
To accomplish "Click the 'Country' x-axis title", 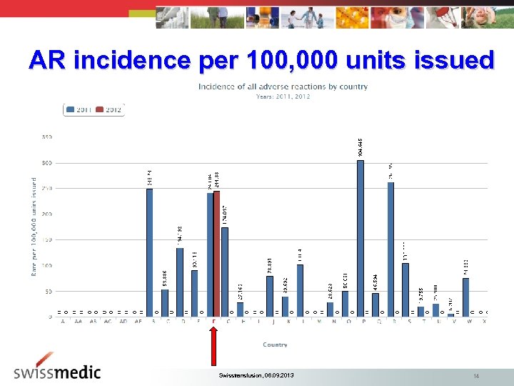I will tap(275, 345).
